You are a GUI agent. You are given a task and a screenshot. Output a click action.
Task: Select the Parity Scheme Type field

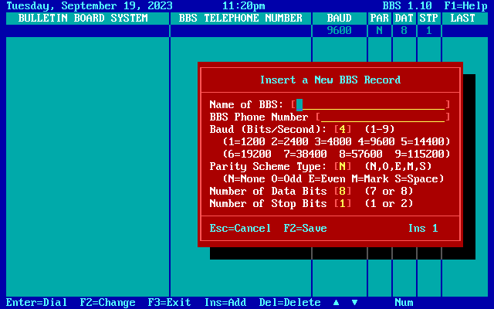tap(343, 166)
